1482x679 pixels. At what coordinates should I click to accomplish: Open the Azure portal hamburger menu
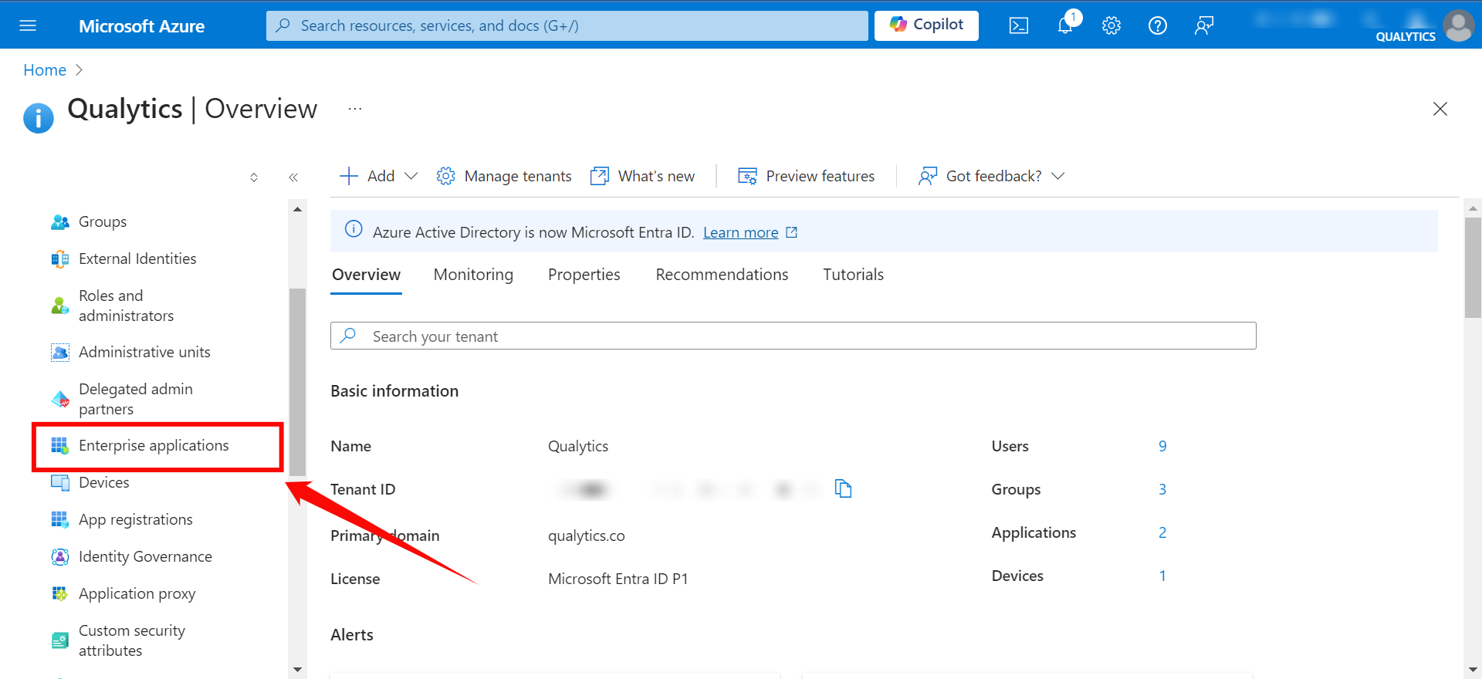(28, 25)
